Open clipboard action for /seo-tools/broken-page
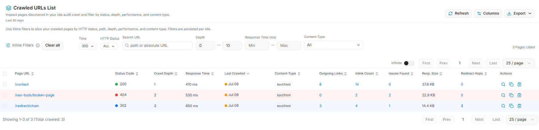This screenshot has width=539, height=130. pyautogui.click(x=519, y=95)
